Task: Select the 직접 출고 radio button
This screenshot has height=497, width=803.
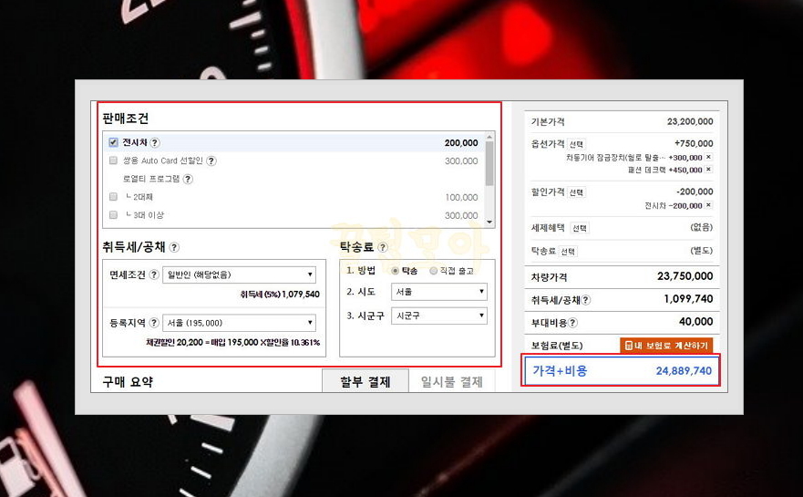Action: click(433, 271)
